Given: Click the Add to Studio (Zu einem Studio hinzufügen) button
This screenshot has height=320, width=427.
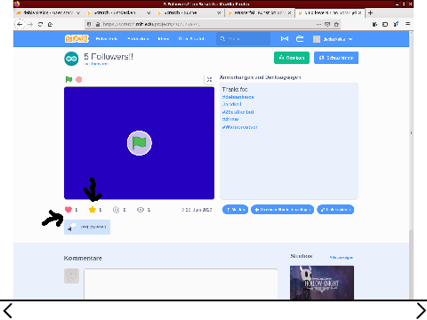Looking at the screenshot, I should (282, 210).
